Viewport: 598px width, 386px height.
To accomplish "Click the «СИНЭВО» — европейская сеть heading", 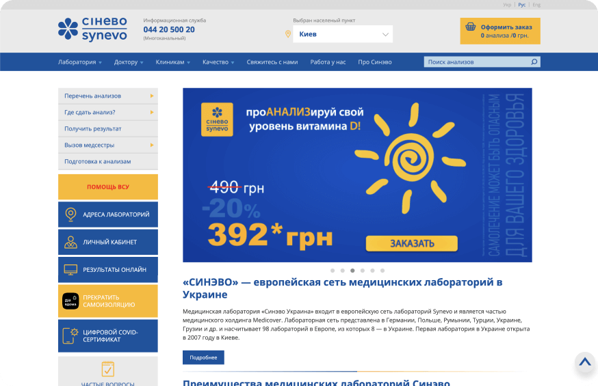I will (x=343, y=288).
